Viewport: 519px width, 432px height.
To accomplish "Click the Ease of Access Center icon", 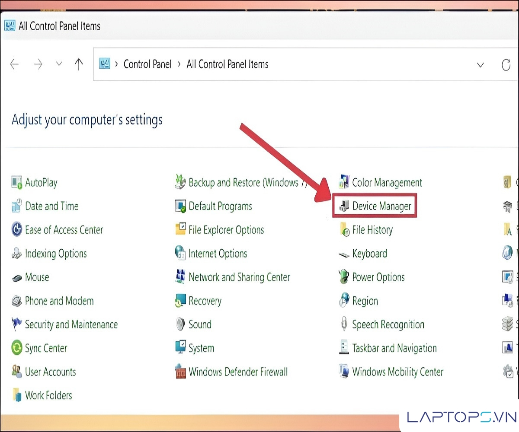I will point(17,230).
